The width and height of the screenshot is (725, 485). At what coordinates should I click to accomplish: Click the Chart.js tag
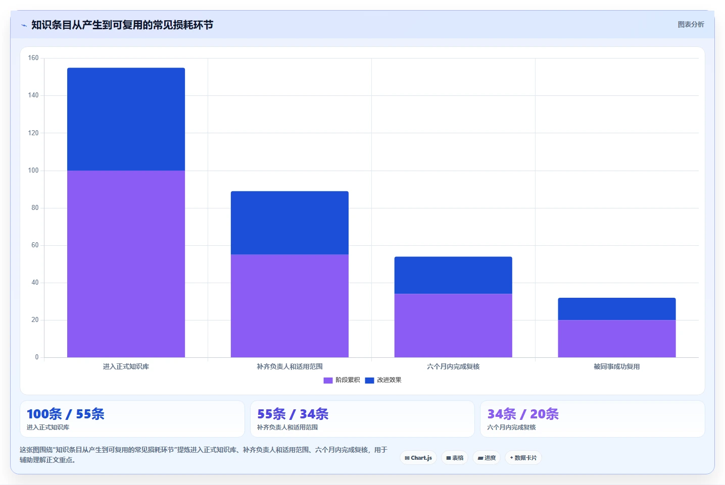pyautogui.click(x=418, y=458)
